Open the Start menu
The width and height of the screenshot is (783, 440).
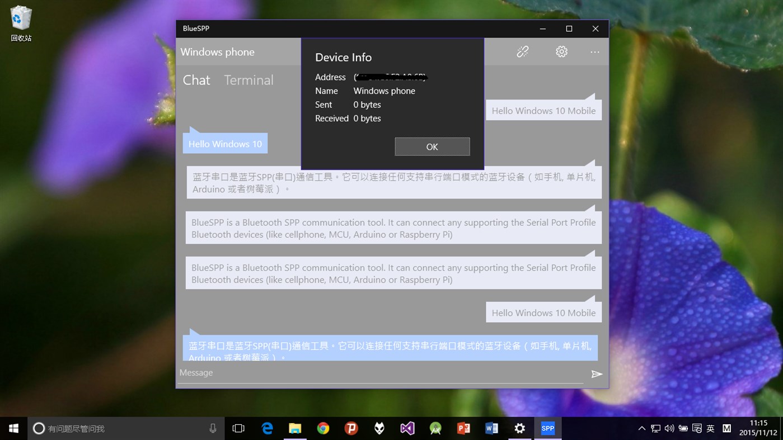coord(12,428)
